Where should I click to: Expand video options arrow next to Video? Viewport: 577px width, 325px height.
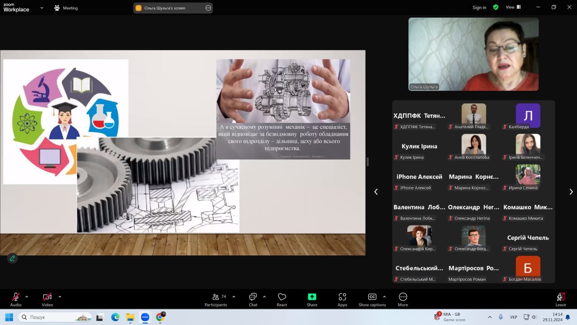pos(60,297)
